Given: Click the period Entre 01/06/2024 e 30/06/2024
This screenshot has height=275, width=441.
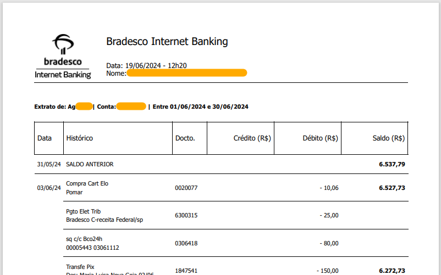Looking at the screenshot, I should click(201, 106).
